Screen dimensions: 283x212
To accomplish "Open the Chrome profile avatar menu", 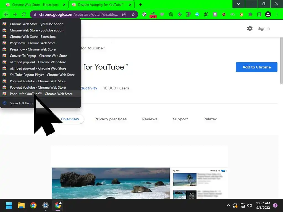I will tap(268, 14).
